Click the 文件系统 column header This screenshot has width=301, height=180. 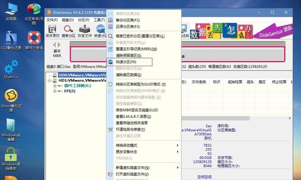199,82
